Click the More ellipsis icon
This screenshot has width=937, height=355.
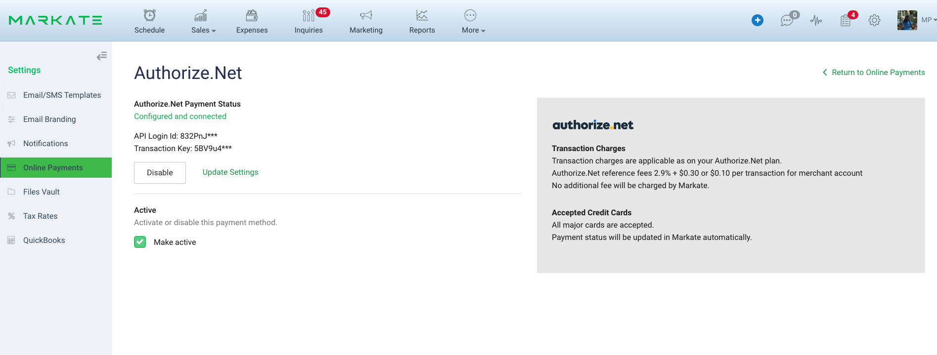[470, 15]
